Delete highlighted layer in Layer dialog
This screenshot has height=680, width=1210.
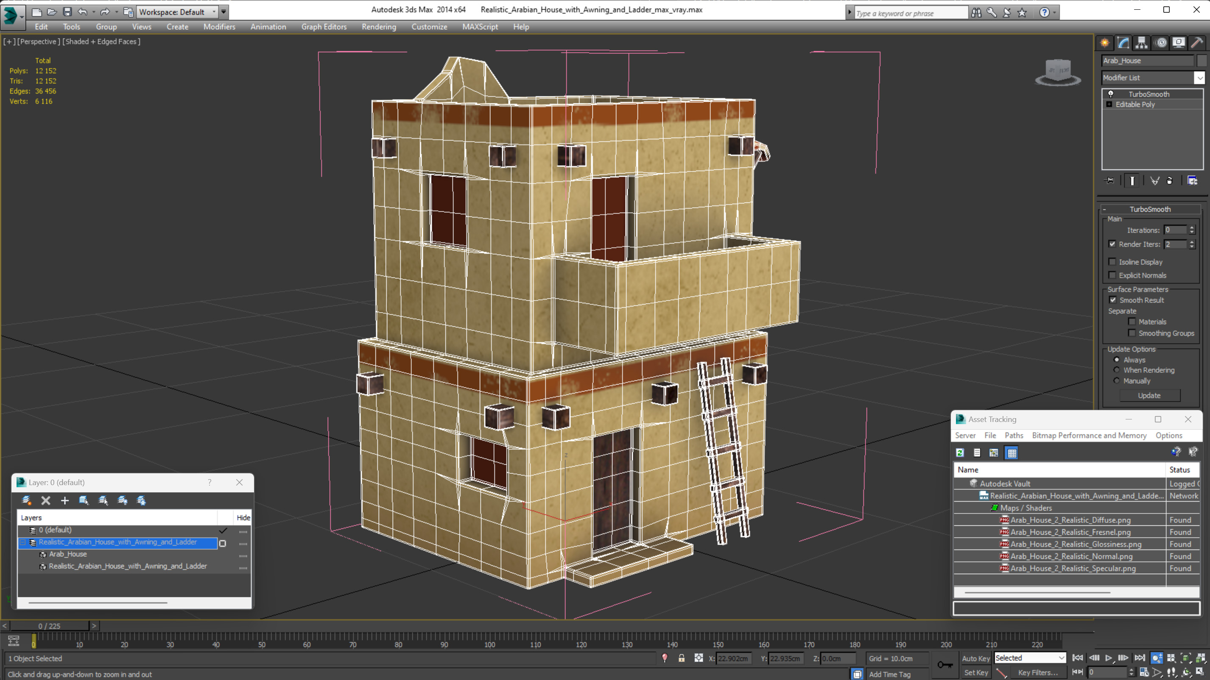[45, 500]
